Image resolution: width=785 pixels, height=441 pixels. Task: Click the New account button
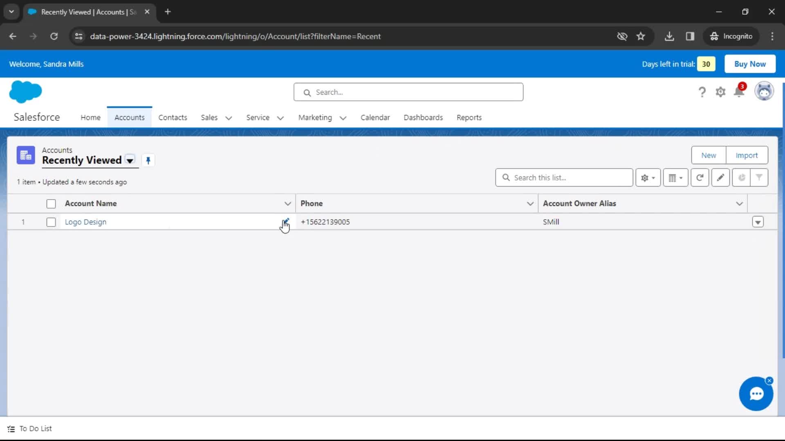click(709, 155)
